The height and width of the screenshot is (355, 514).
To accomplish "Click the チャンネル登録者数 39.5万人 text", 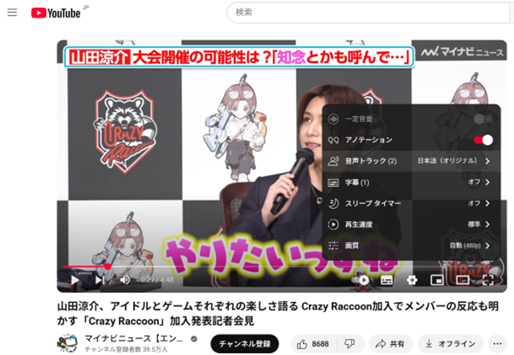I will click(126, 349).
